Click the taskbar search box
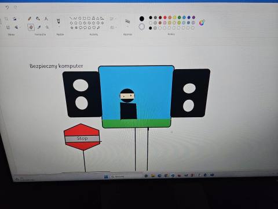The width and height of the screenshot is (278, 209). point(118,176)
